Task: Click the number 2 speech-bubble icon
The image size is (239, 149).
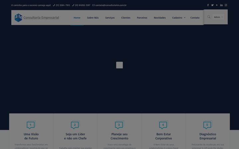Action: tap(75, 125)
